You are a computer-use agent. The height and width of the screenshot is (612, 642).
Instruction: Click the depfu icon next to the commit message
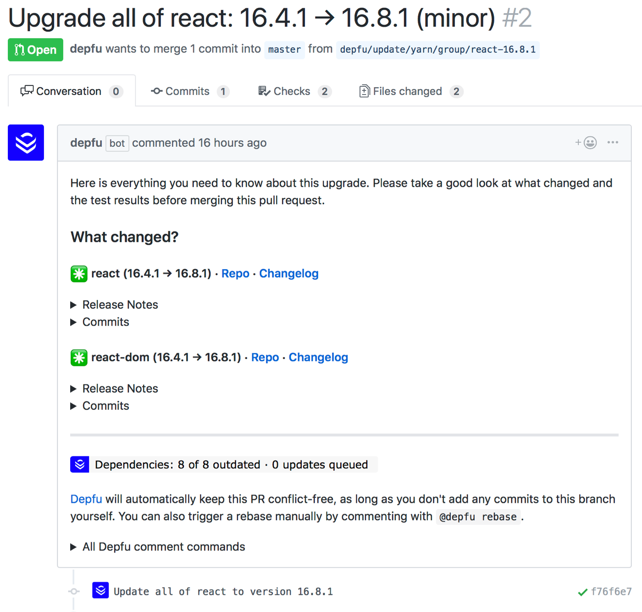click(100, 590)
